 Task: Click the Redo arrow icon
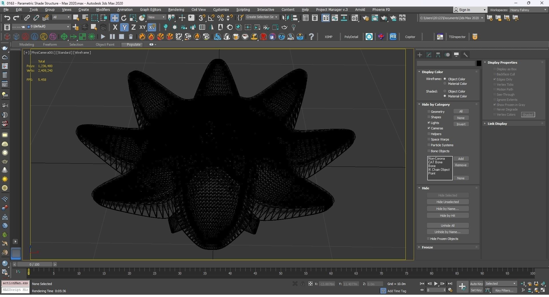pos(16,18)
